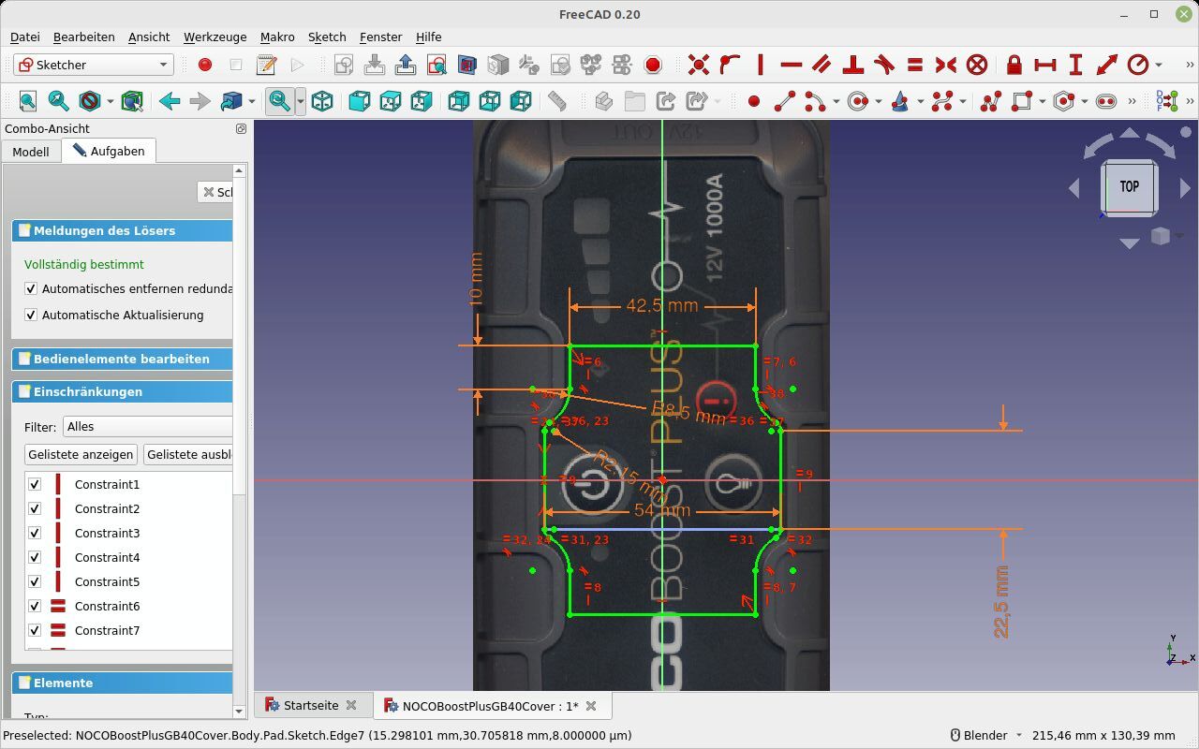Click the Gelistete anzeigen button
The height and width of the screenshot is (749, 1199).
tap(81, 454)
